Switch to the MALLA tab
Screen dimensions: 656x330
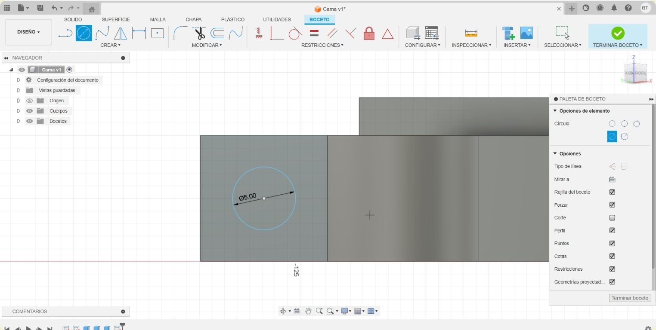click(x=158, y=19)
